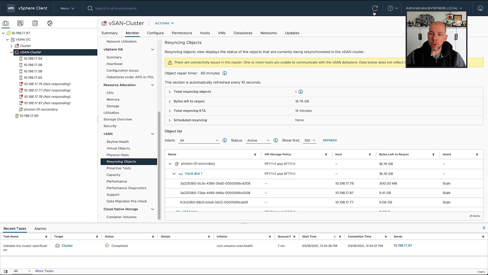The height and width of the screenshot is (275, 488).
Task: Open the Cluster target link in Recent Tasks
Action: pos(67,246)
